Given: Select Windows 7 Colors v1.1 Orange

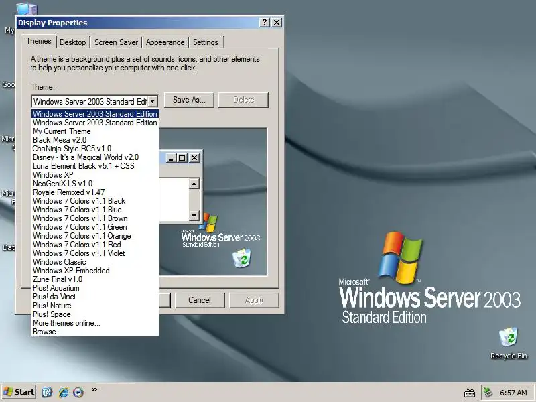Looking at the screenshot, I should (x=95, y=236).
